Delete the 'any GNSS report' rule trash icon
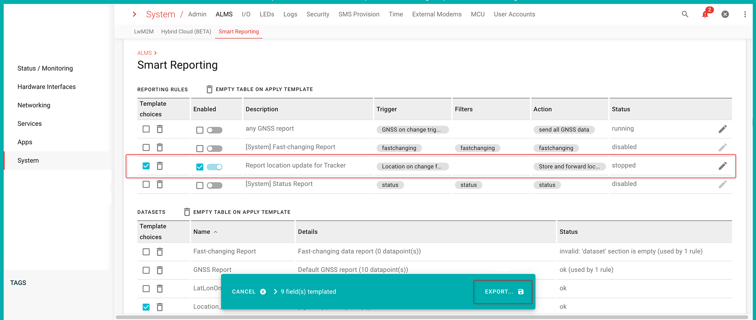 coord(160,129)
